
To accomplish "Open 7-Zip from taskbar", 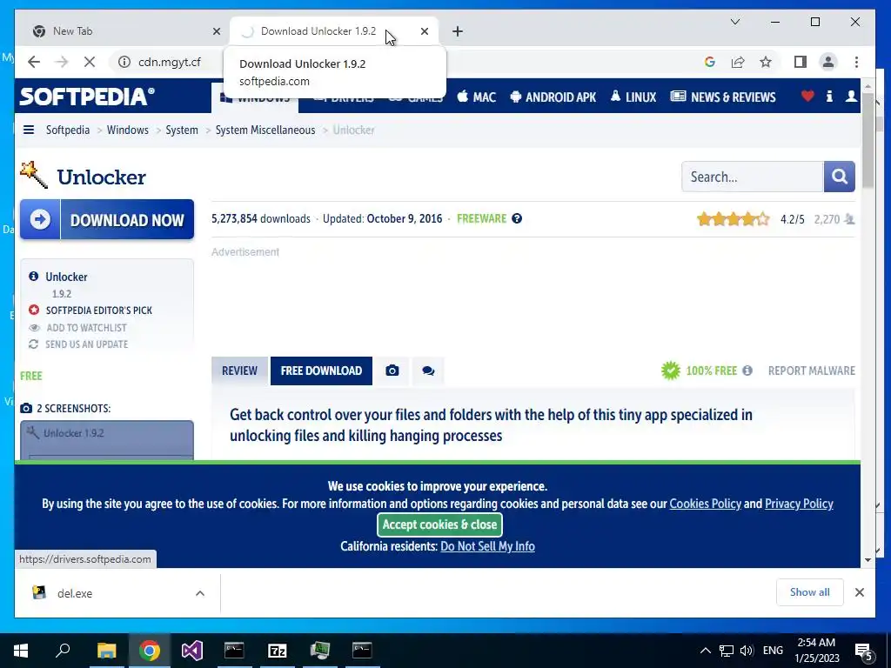I will pyautogui.click(x=278, y=651).
